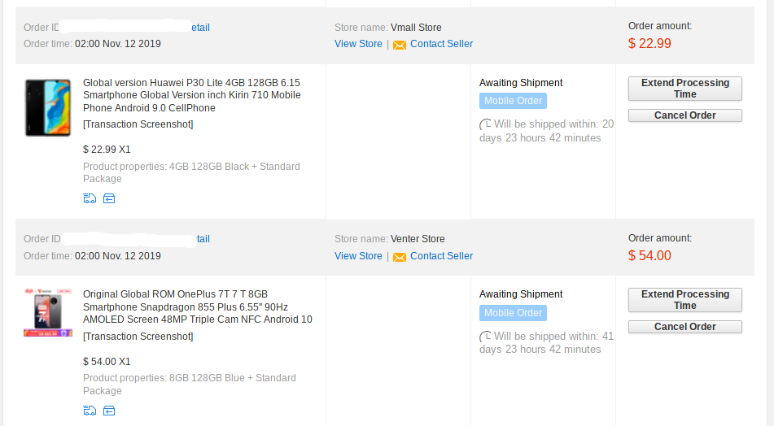Click the envelope icon for Venter Store
Image resolution: width=774 pixels, height=426 pixels.
(400, 257)
